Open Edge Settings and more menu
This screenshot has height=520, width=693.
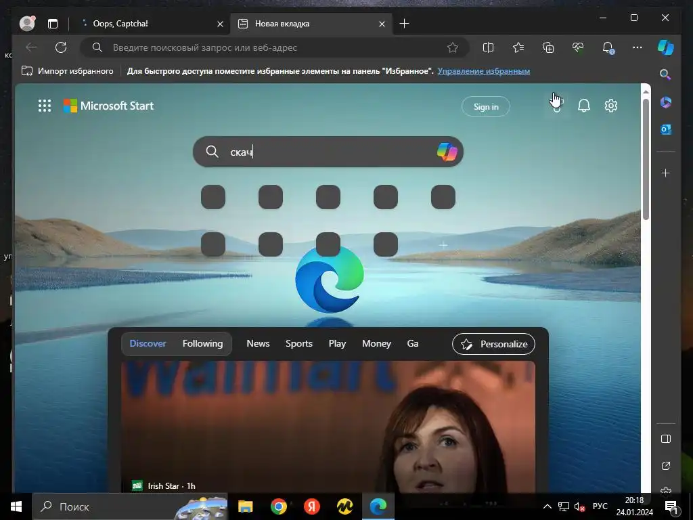click(x=638, y=47)
